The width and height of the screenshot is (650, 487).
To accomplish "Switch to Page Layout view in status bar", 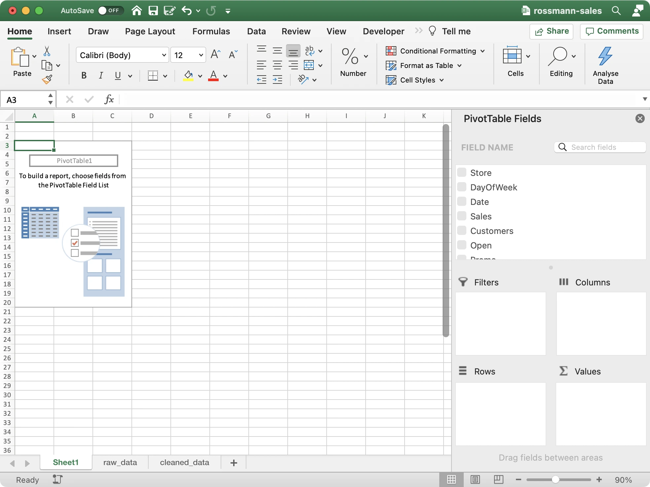I will [475, 479].
